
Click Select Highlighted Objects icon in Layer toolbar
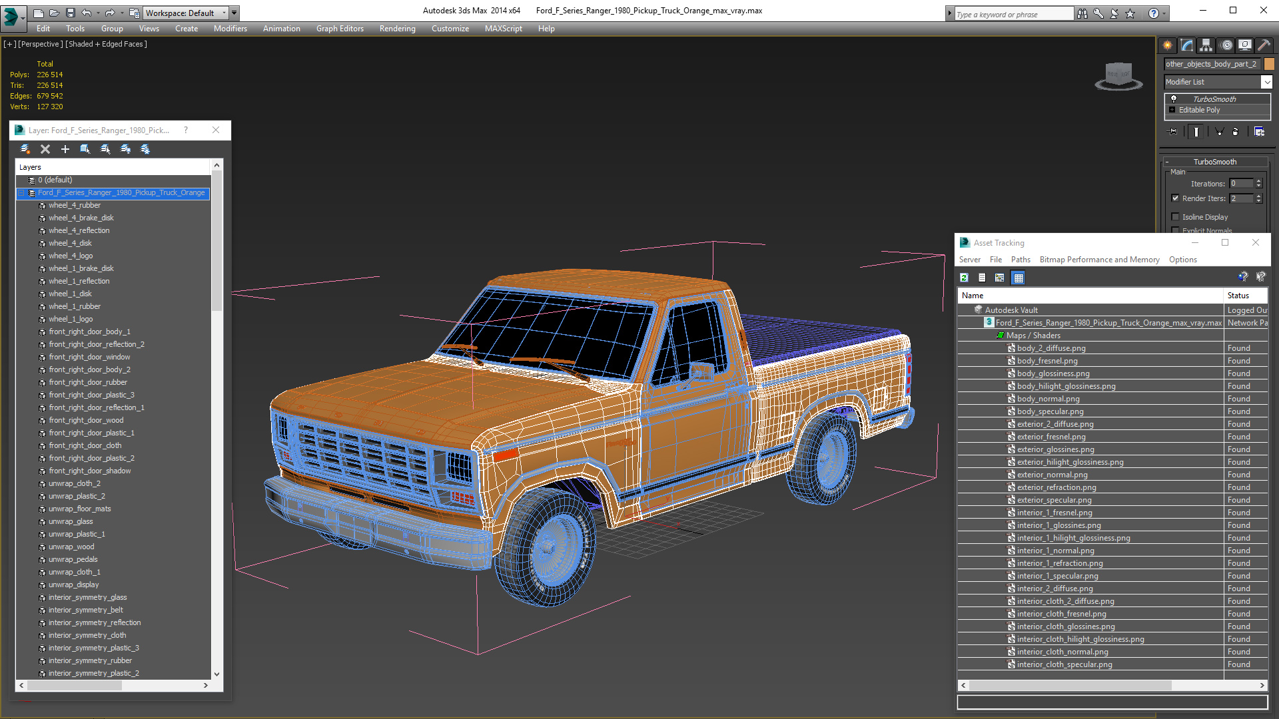pyautogui.click(x=85, y=149)
